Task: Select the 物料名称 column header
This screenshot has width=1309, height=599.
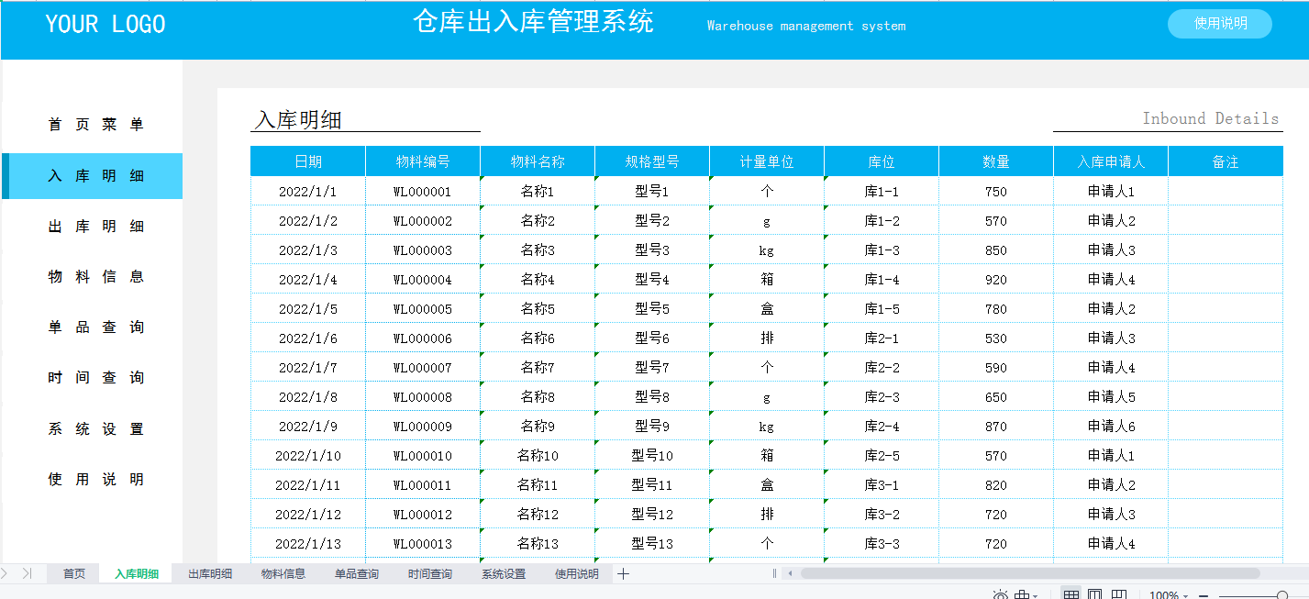Action: click(538, 161)
